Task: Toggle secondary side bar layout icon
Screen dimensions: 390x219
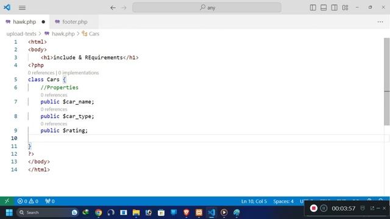Action: click(335, 7)
